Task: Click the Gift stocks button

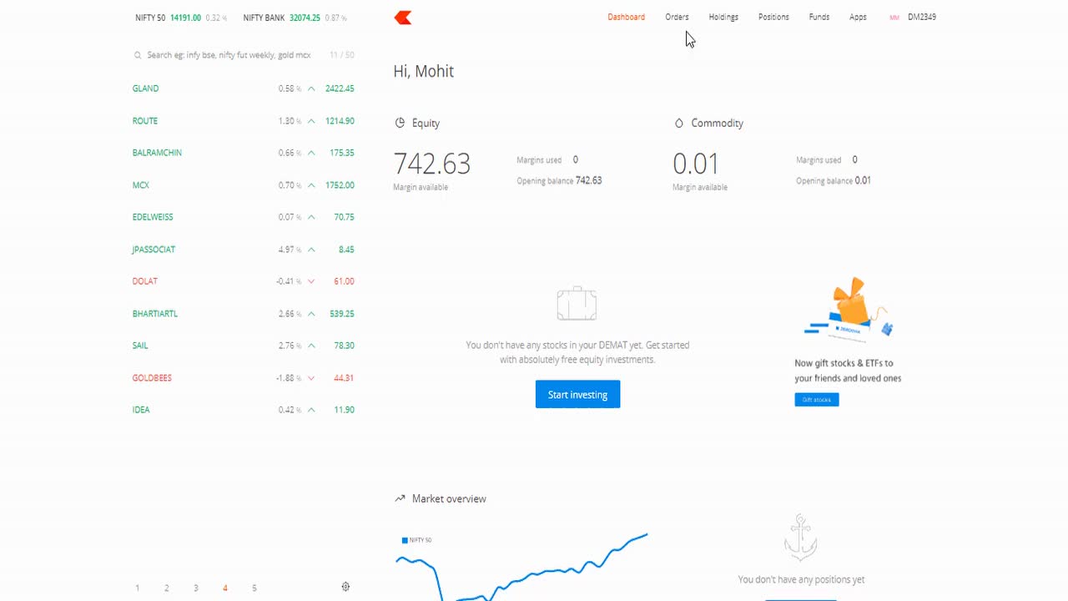Action: (x=816, y=399)
